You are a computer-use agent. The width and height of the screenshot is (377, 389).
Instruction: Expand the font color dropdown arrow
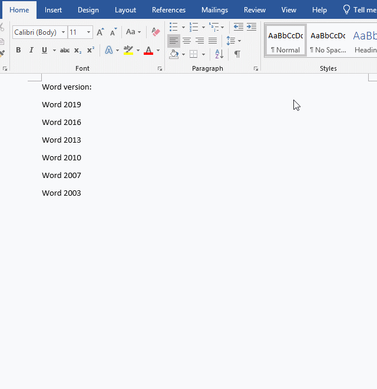click(158, 50)
